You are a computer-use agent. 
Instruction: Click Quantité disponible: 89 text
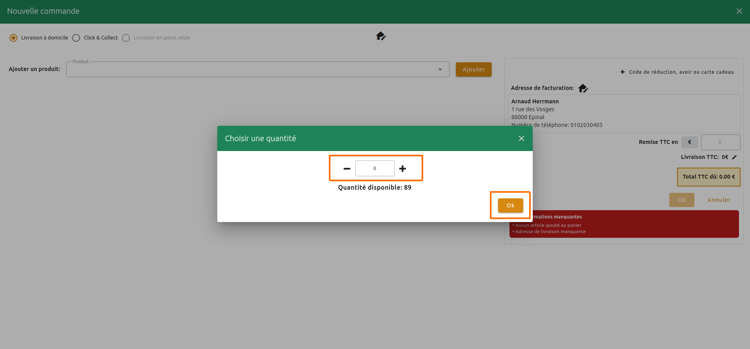click(375, 187)
